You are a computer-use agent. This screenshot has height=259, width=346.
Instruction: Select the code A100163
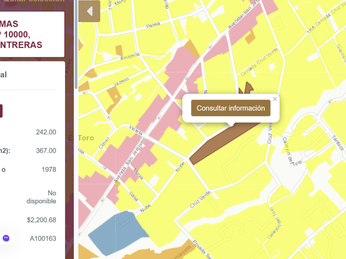(43, 238)
